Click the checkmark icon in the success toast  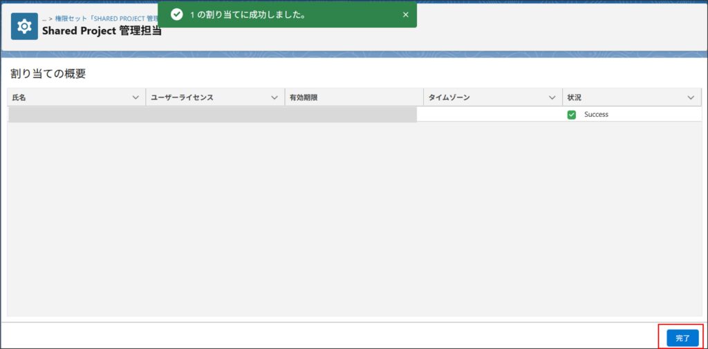click(x=176, y=15)
